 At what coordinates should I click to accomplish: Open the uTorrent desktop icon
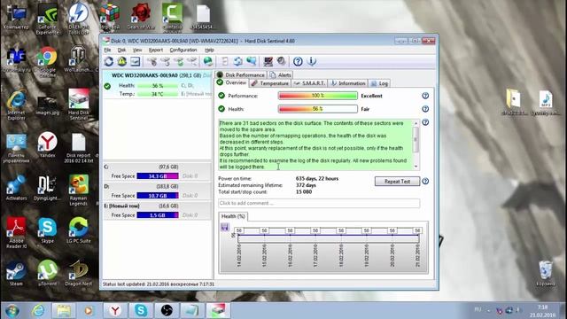47,273
